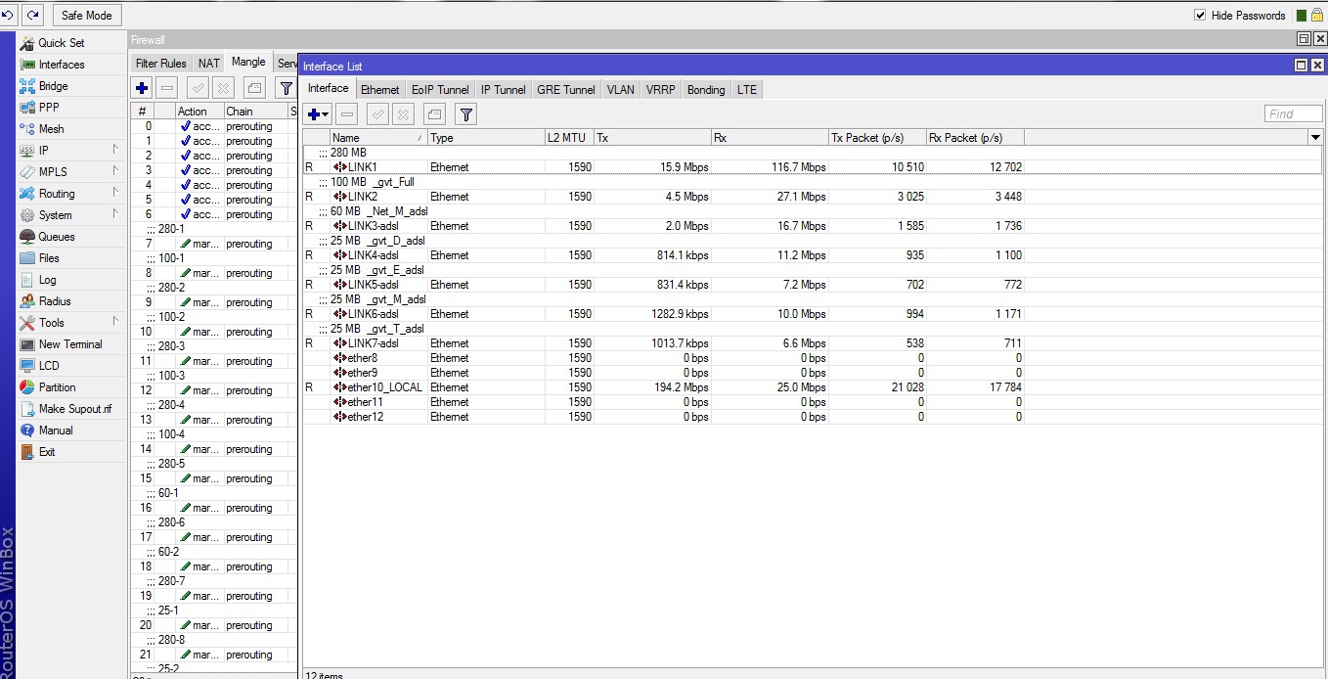The width and height of the screenshot is (1328, 679).
Task: Expand the Routing submenu
Action: click(x=115, y=193)
